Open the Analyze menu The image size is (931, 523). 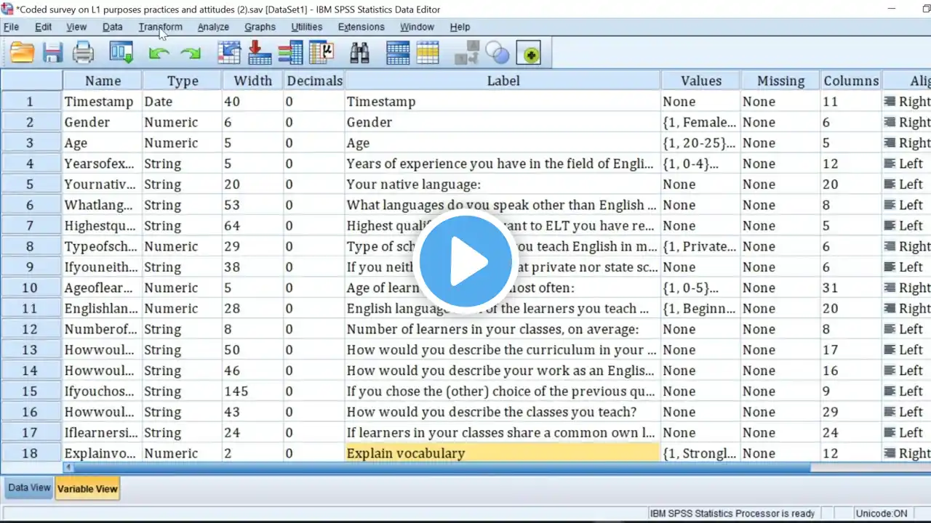tap(213, 27)
